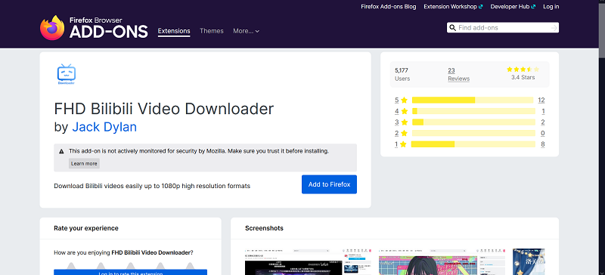The image size is (605, 275).
Task: Click the 3-star rating bar
Action: 473,122
